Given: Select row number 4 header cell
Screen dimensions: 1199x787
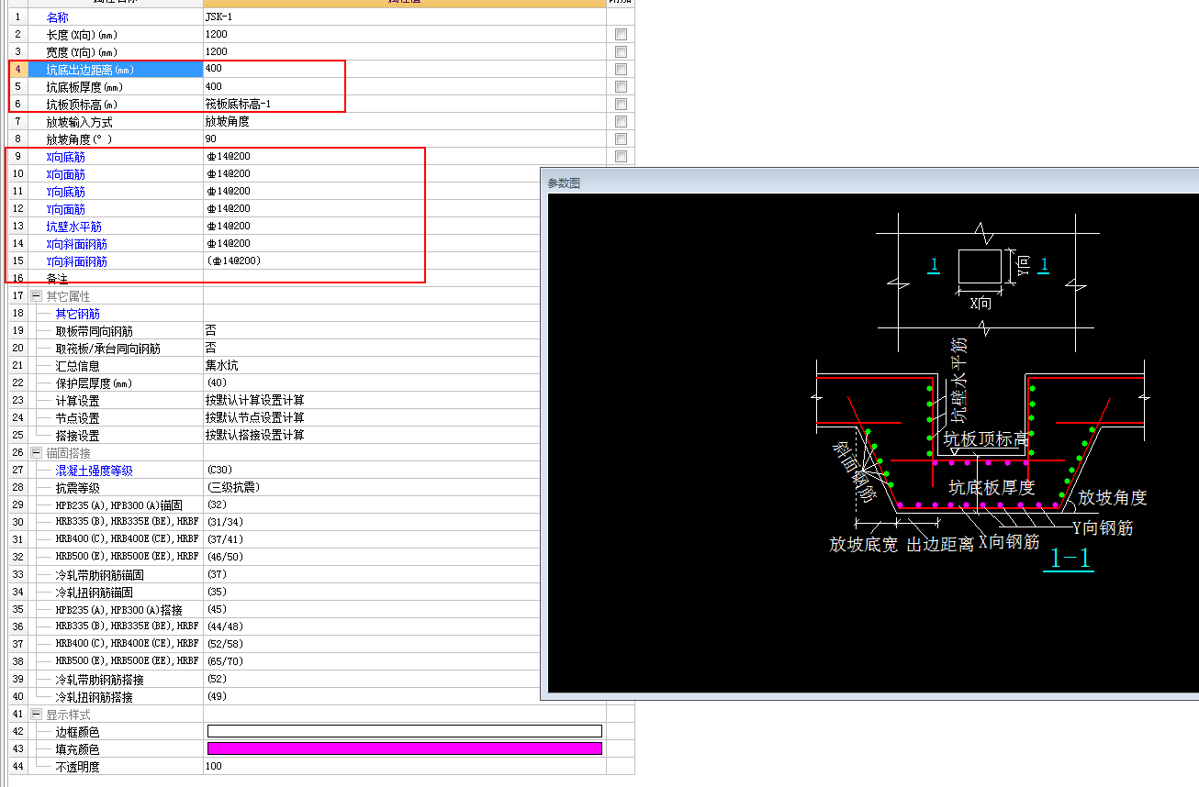Looking at the screenshot, I should click(x=18, y=69).
